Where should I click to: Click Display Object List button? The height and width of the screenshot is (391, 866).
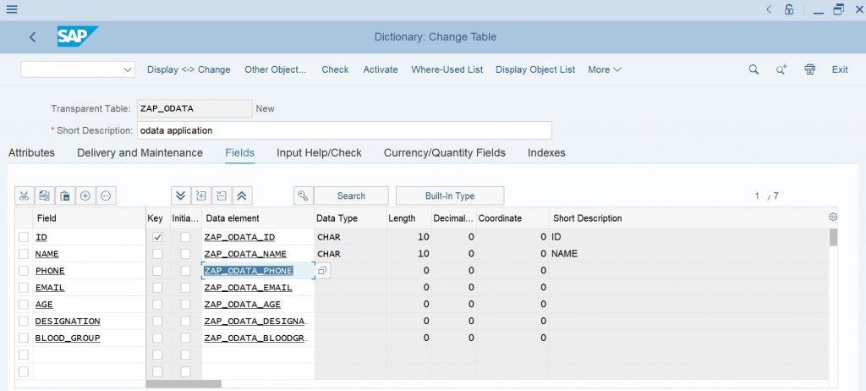535,69
